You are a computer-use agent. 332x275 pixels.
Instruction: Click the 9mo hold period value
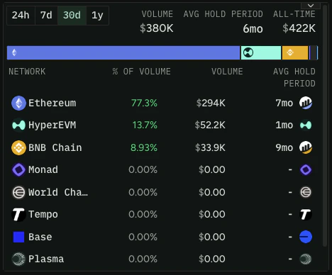click(x=284, y=147)
